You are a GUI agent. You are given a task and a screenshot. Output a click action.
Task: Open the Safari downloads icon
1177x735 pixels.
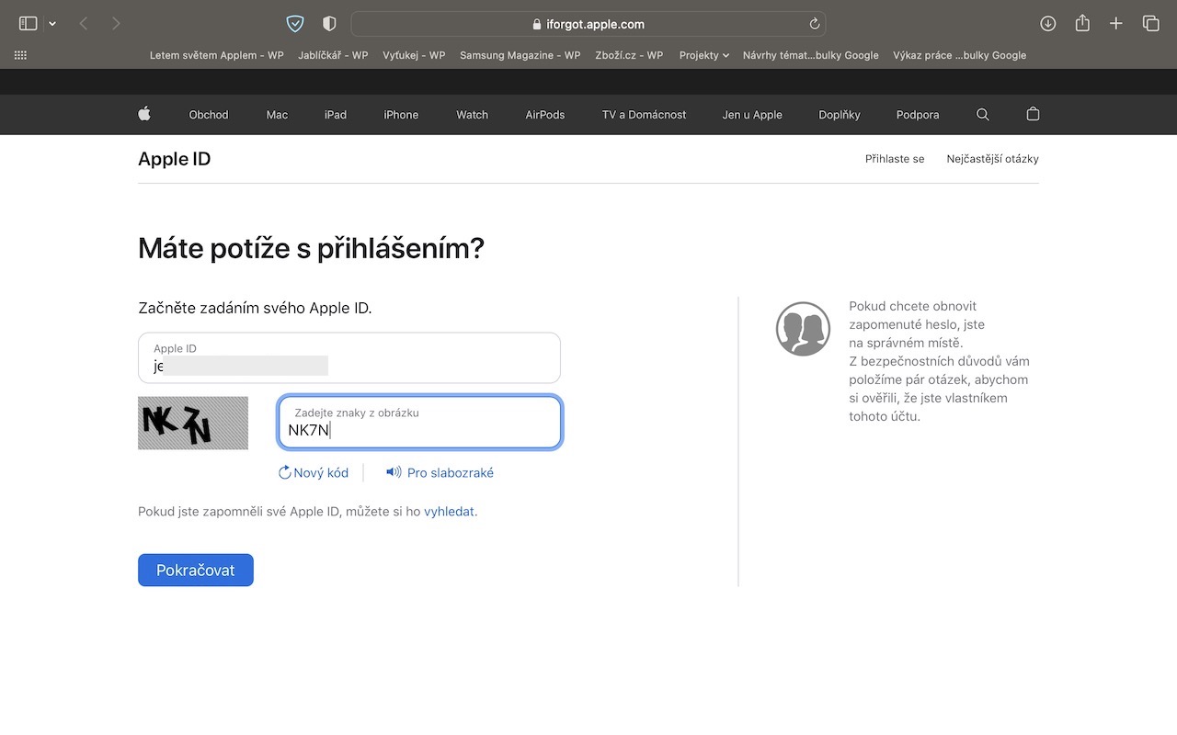click(x=1047, y=24)
